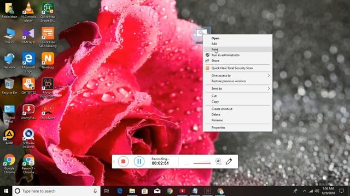Select the Person 1 - Chrome shortcut
The image size is (350, 196).
point(28,164)
